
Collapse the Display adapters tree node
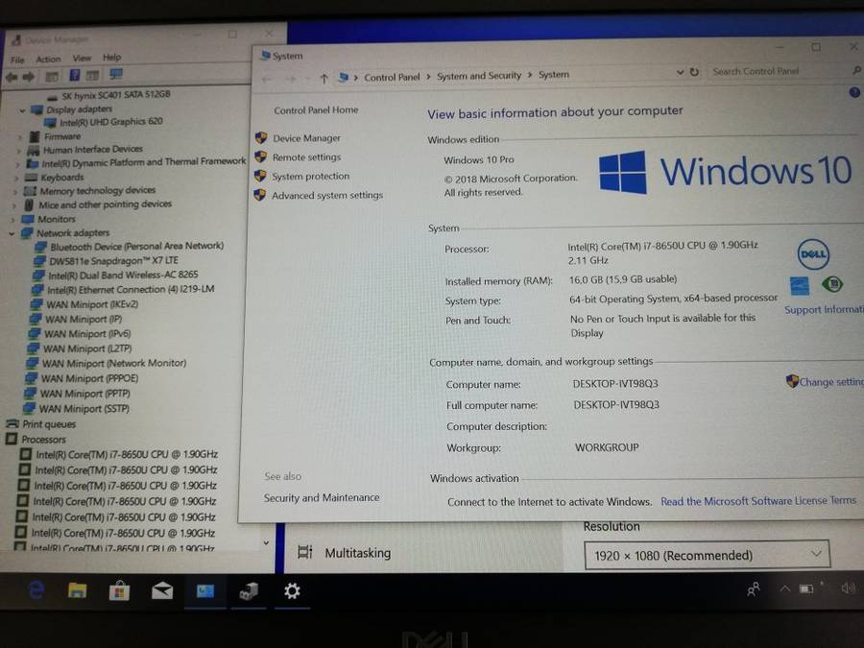pyautogui.click(x=24, y=109)
